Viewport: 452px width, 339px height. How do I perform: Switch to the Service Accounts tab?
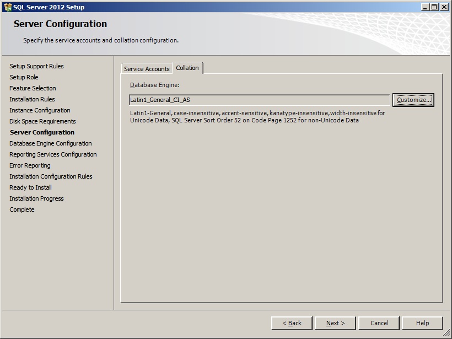coord(147,69)
